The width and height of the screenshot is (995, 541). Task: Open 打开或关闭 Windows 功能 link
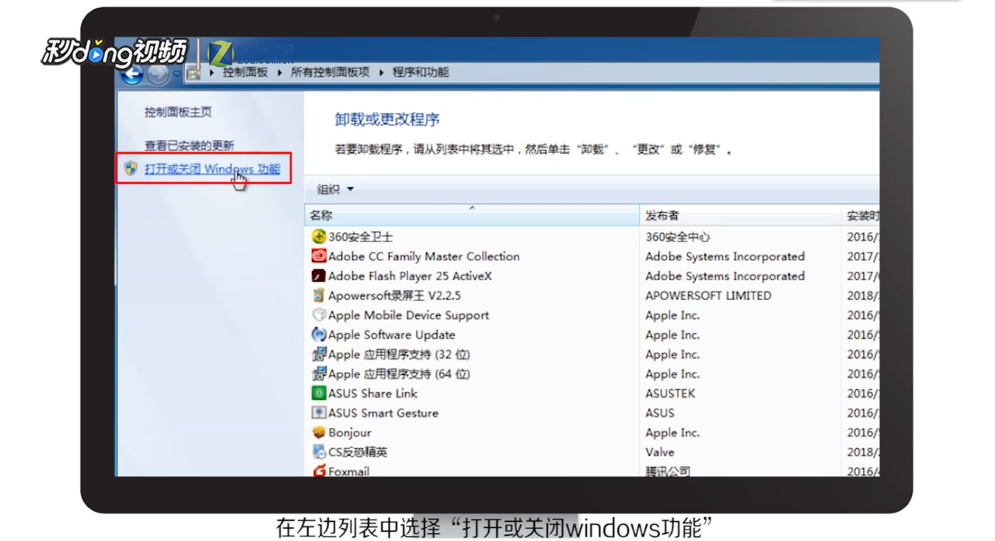click(x=212, y=169)
